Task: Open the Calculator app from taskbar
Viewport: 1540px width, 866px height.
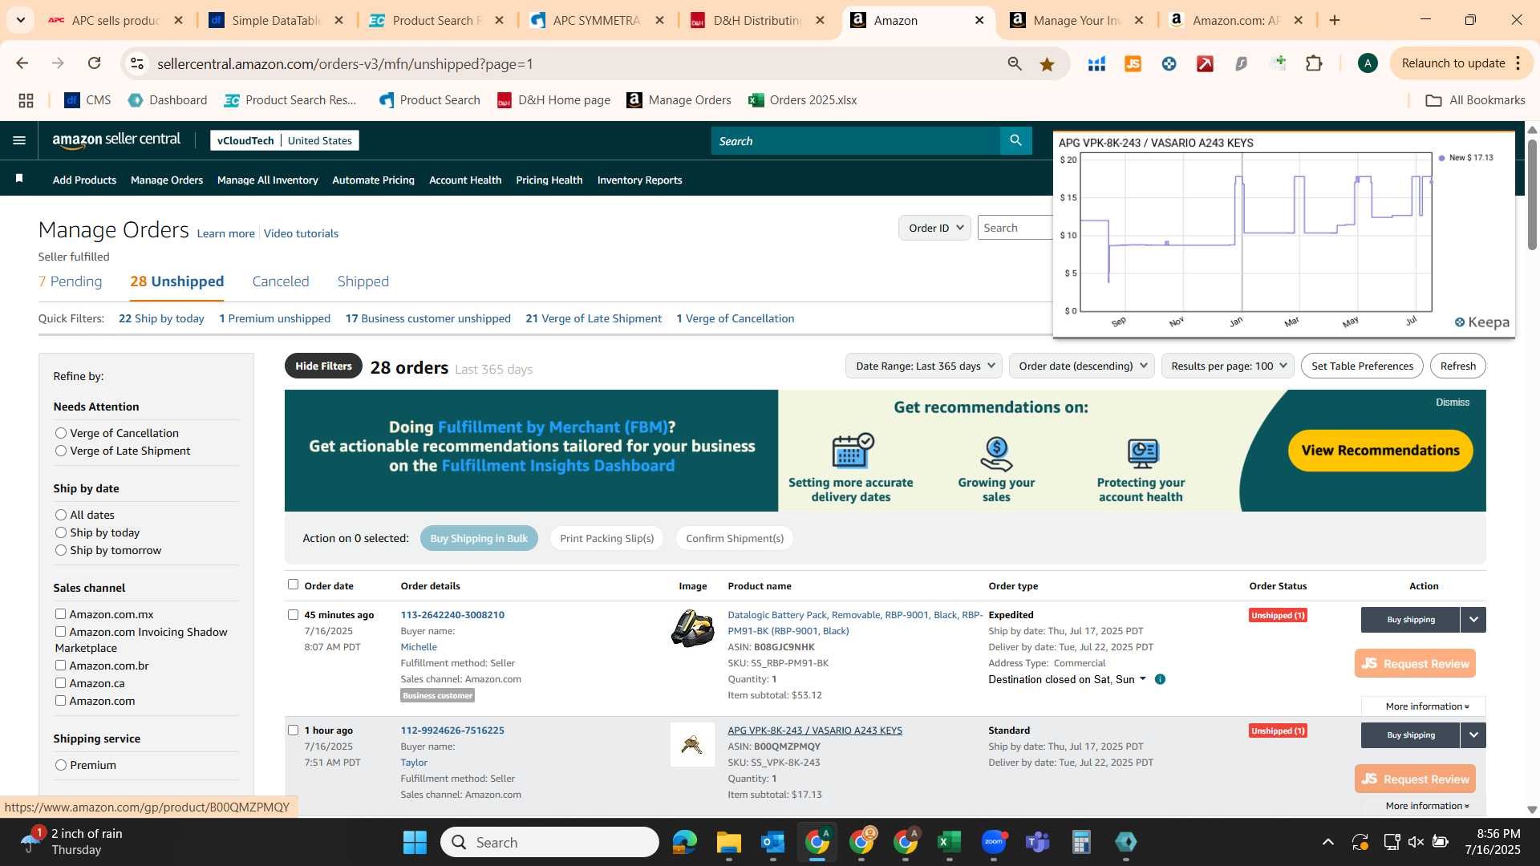Action: tap(1081, 842)
